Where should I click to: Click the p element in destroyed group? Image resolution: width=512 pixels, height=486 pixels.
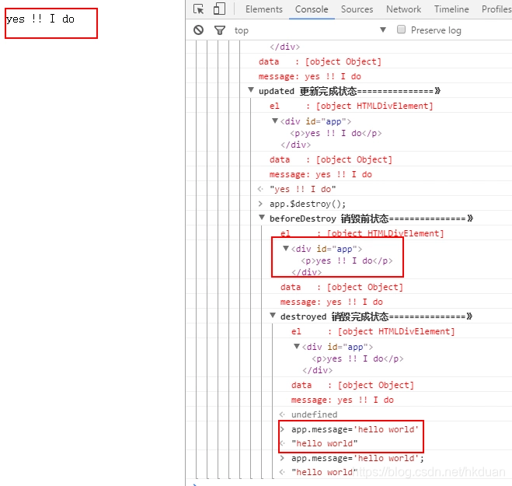point(357,358)
